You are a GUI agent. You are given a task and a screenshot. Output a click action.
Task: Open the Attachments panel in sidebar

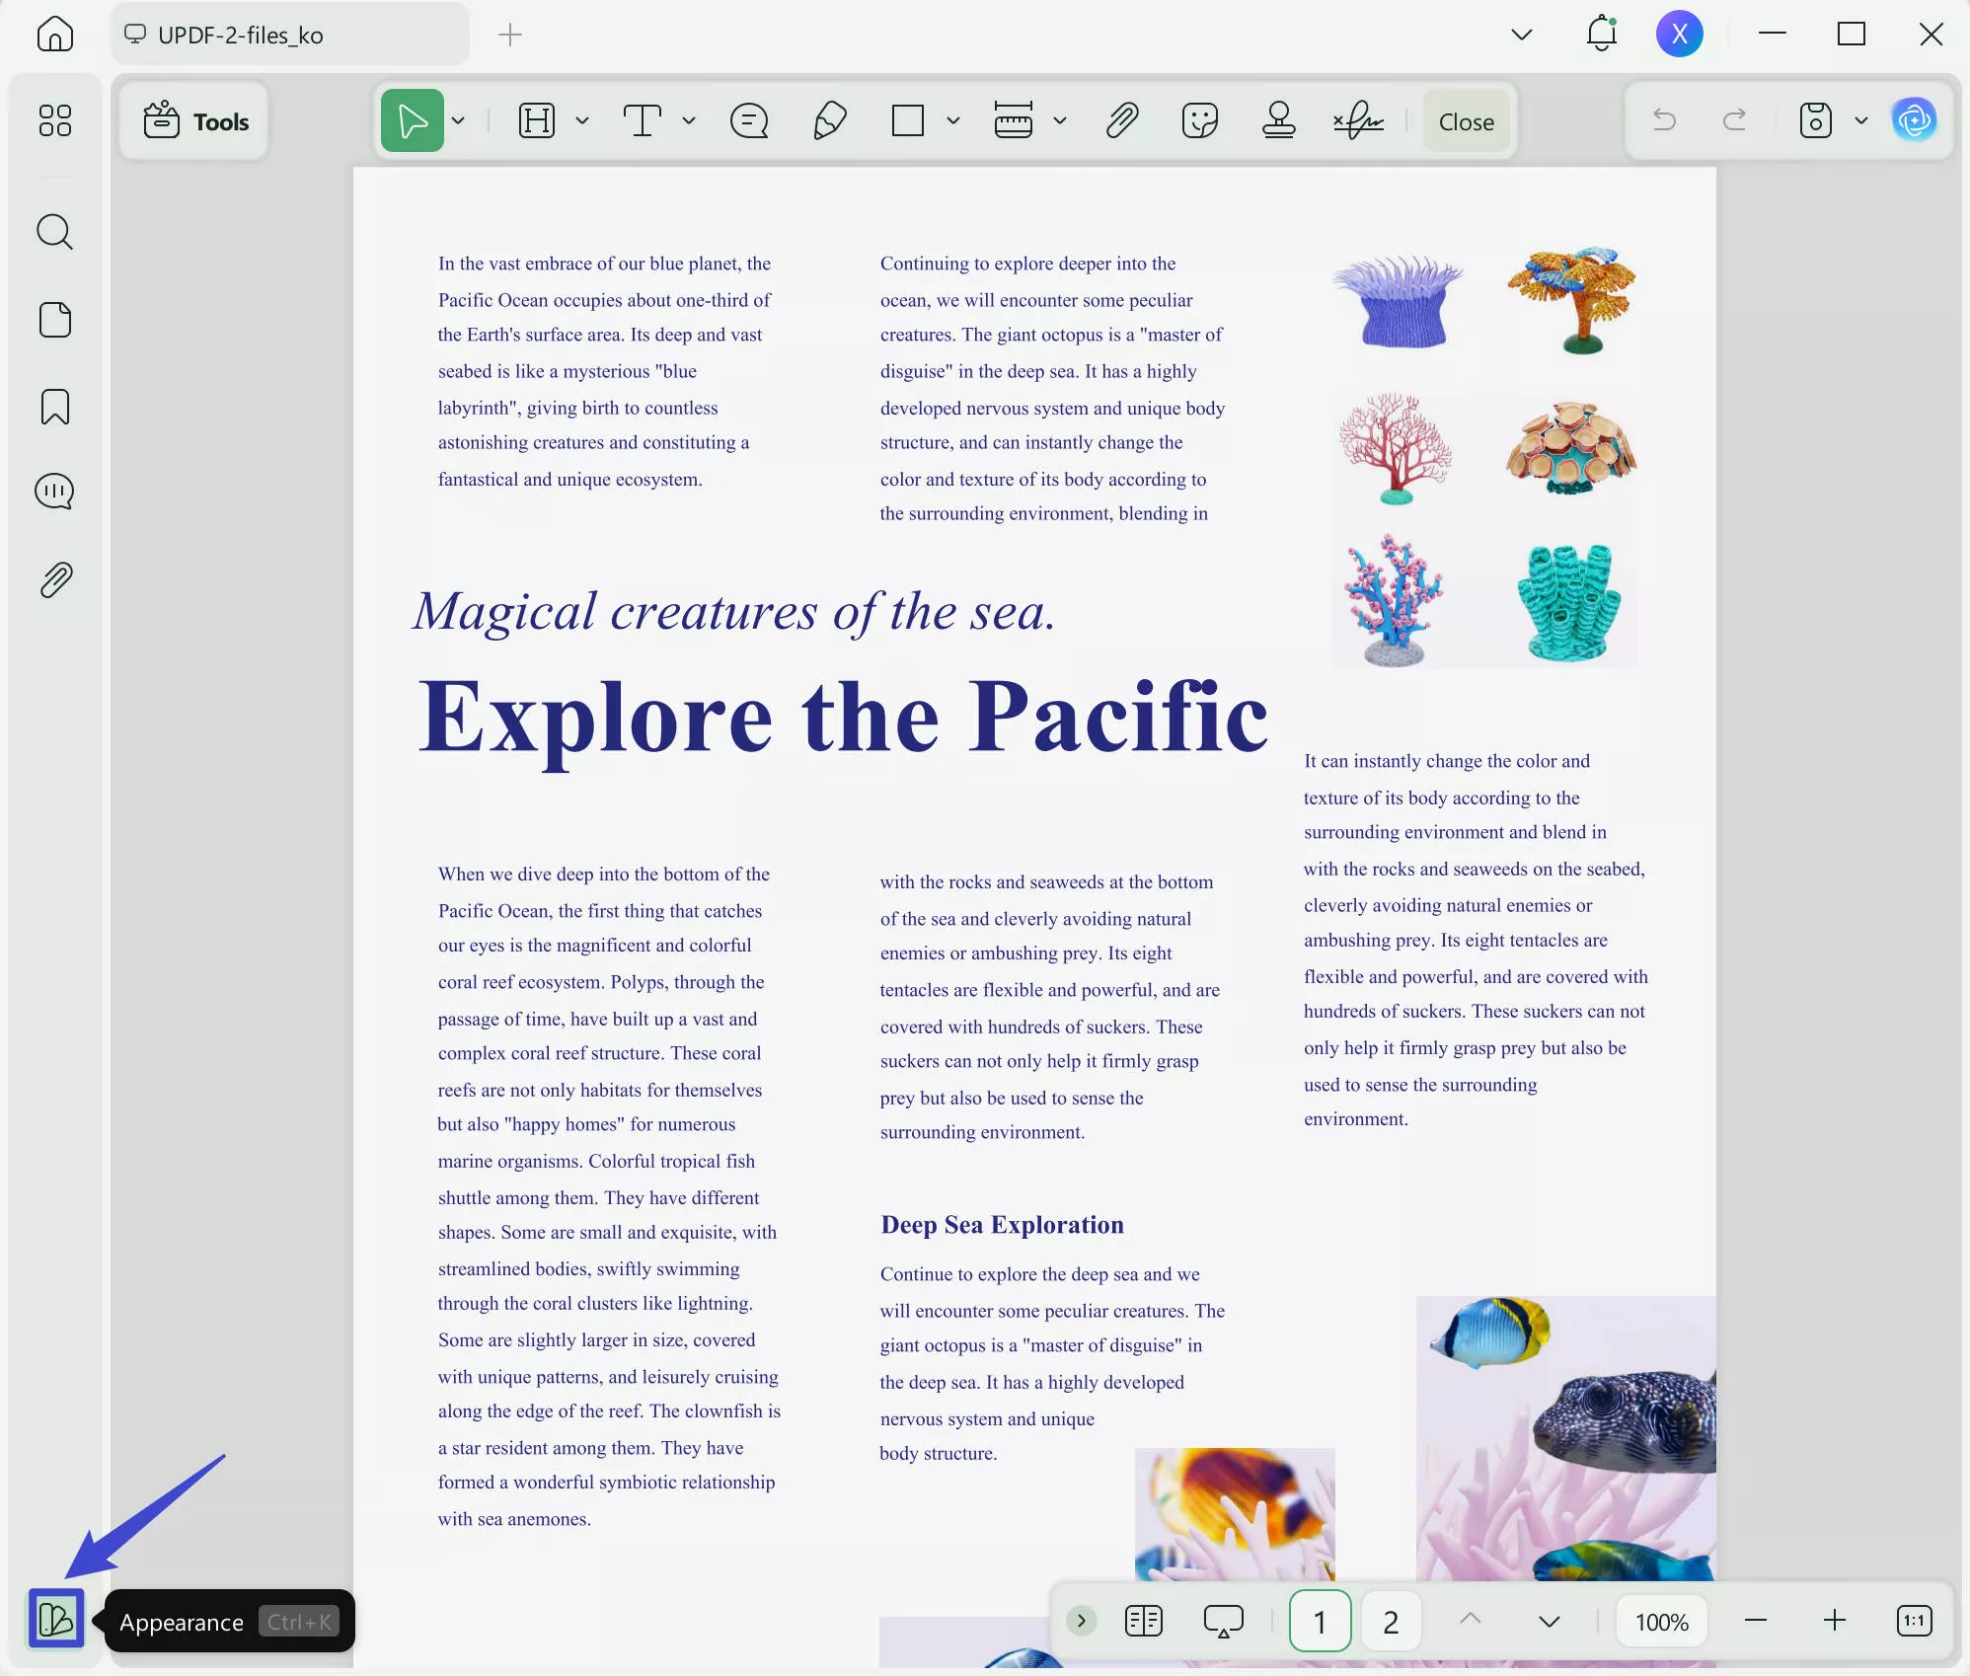click(x=55, y=580)
